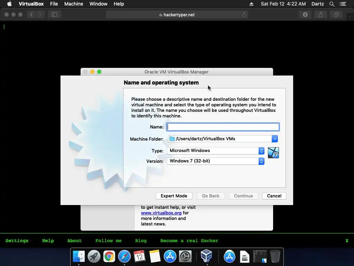
Task: Zoom the VirtualBox Manager window with green button
Action: coord(99,72)
